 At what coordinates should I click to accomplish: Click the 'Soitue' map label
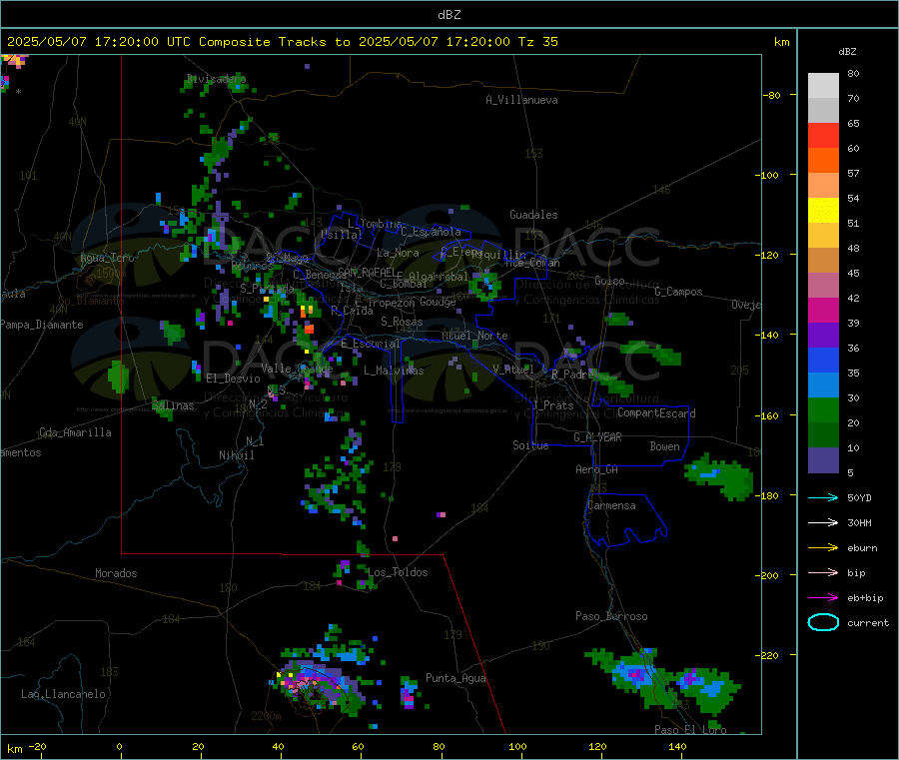point(531,445)
